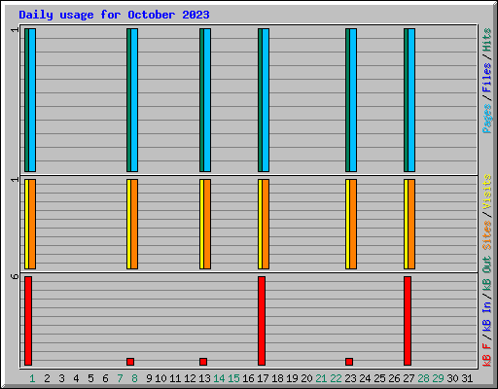498x389 pixels.
Task: Click the tall red kB bar for day 1
Action: (x=28, y=321)
